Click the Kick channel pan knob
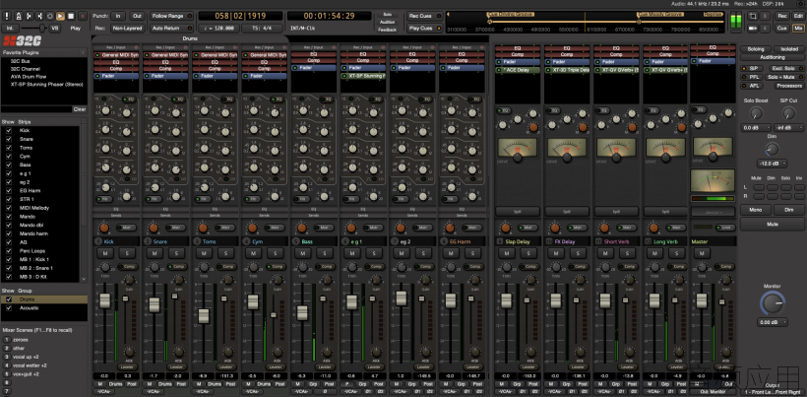807x397 pixels. 104,228
